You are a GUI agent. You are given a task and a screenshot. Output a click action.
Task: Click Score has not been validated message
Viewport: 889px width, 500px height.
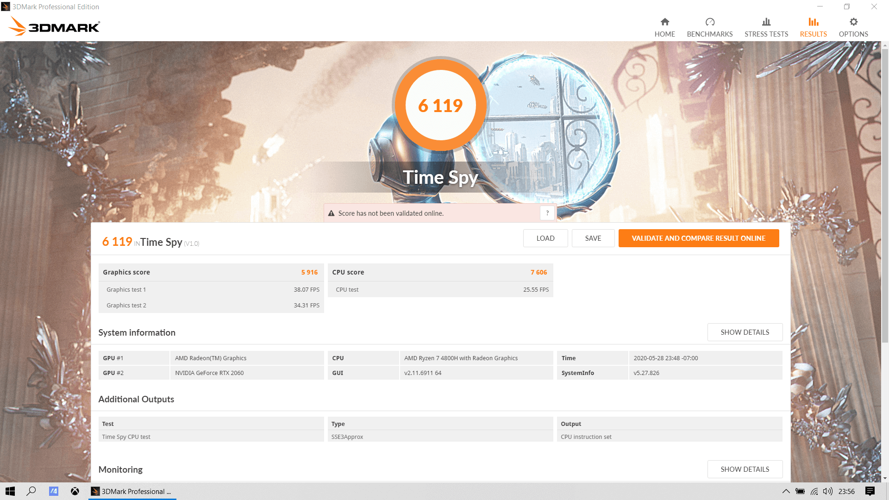click(391, 213)
